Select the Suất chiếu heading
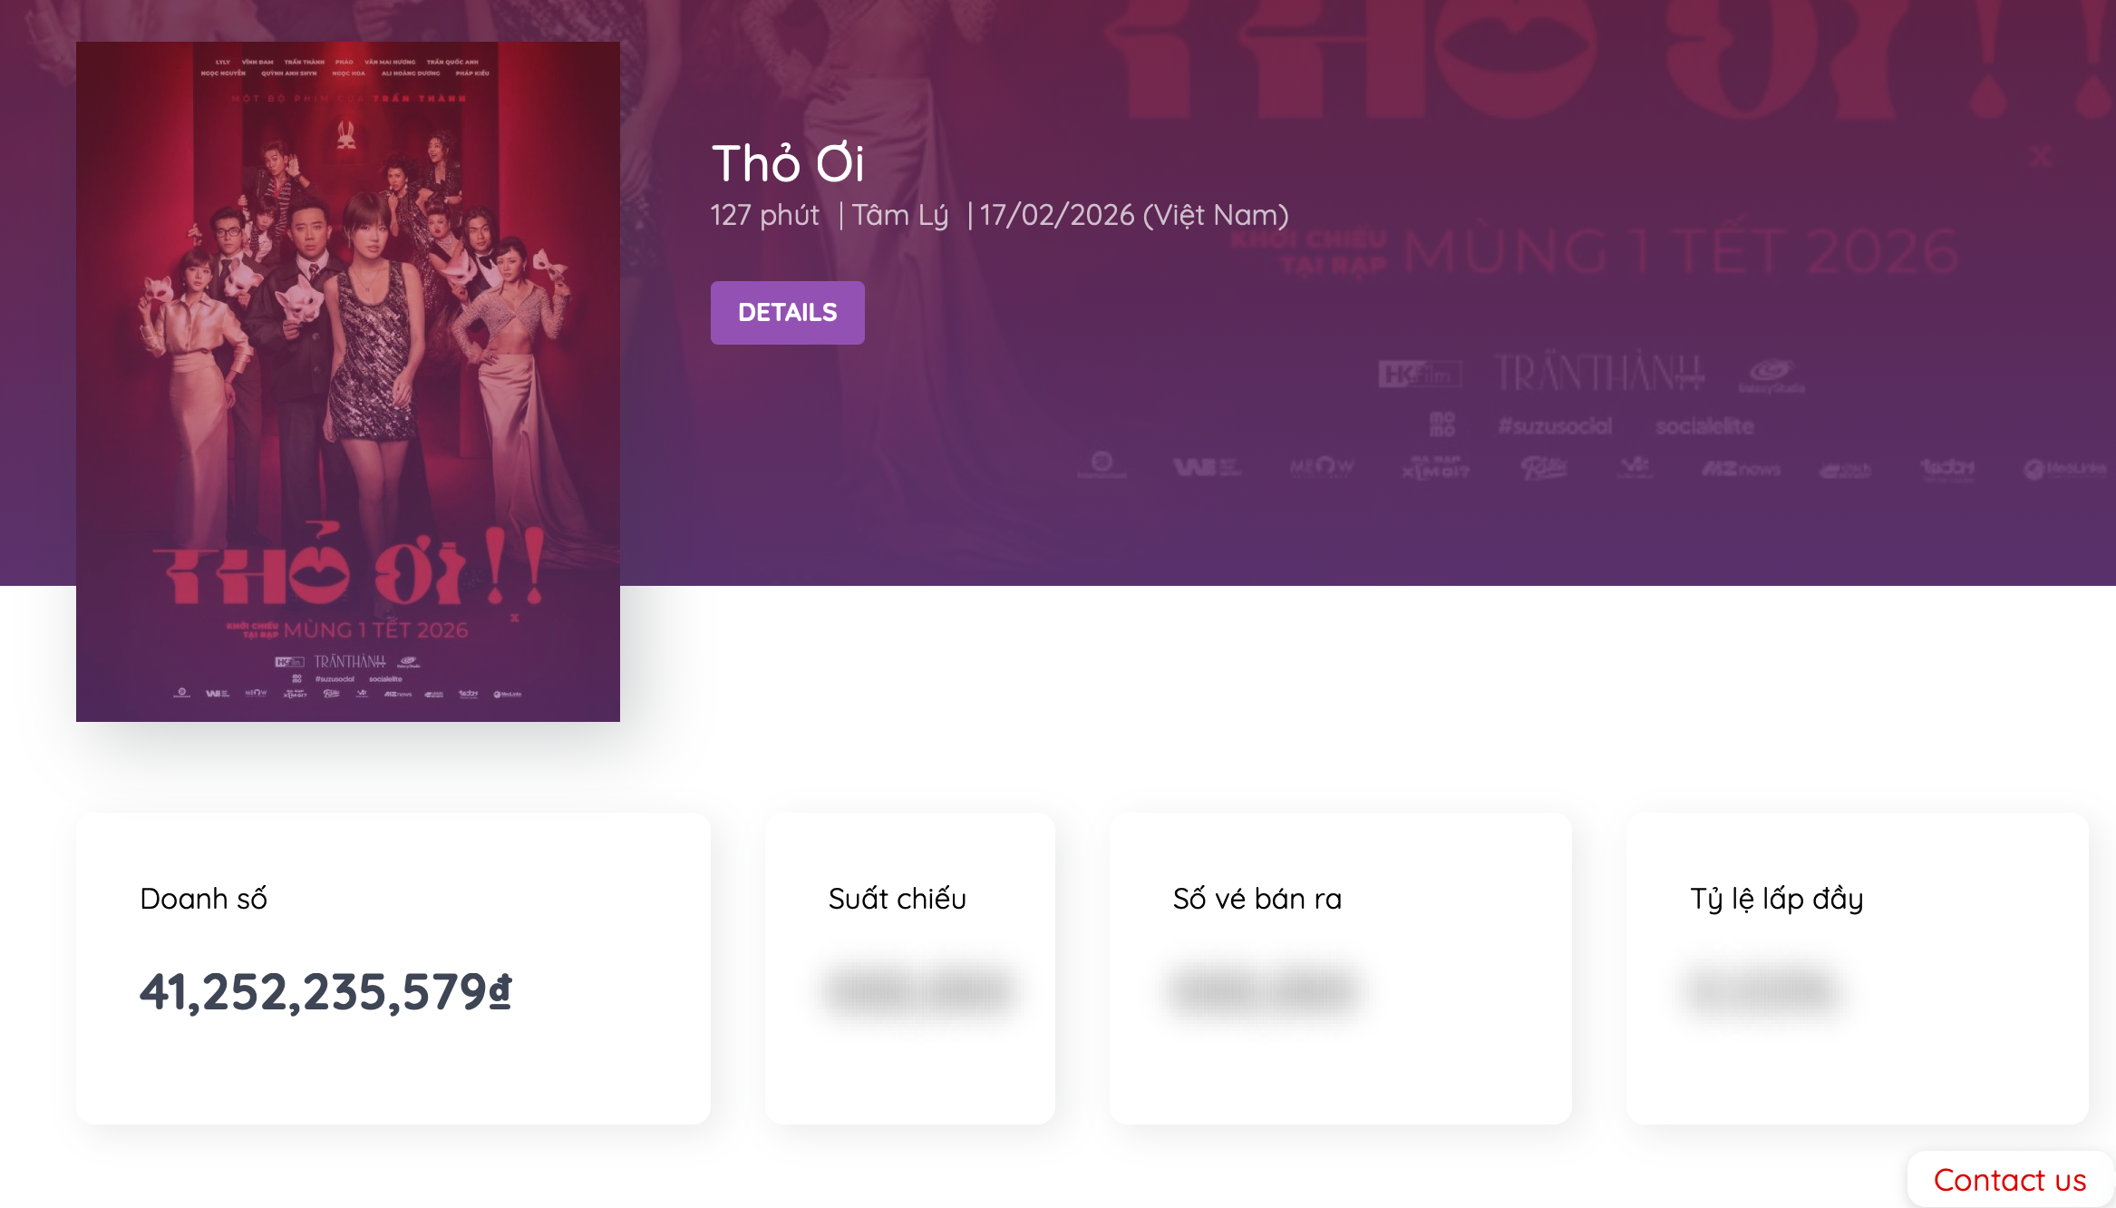Image resolution: width=2116 pixels, height=1208 pixels. click(897, 899)
